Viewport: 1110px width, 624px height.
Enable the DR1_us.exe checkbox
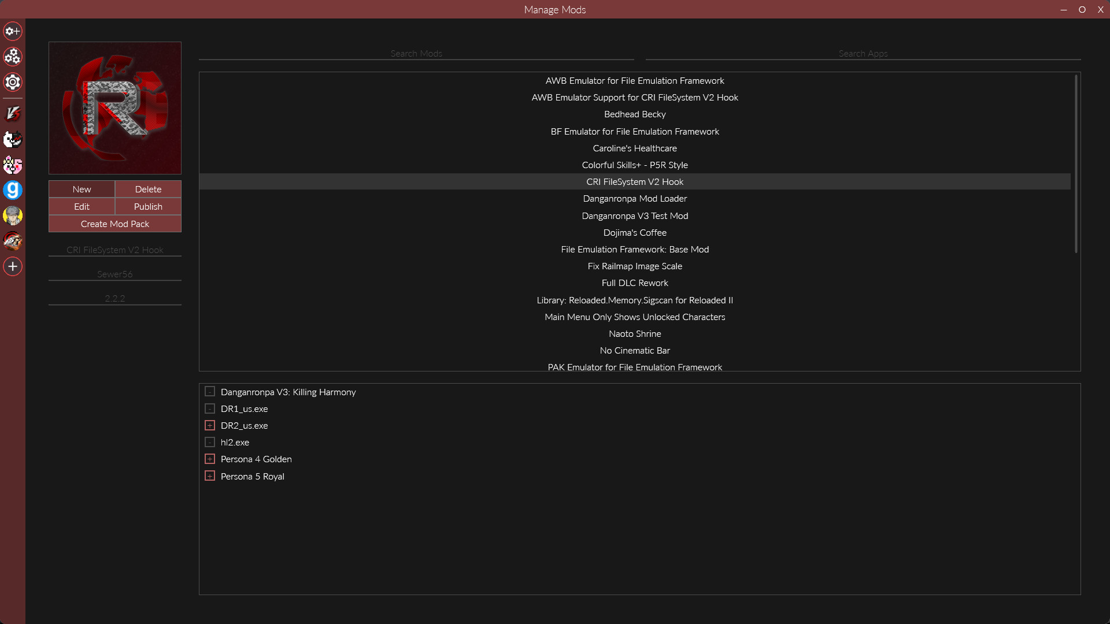(210, 408)
